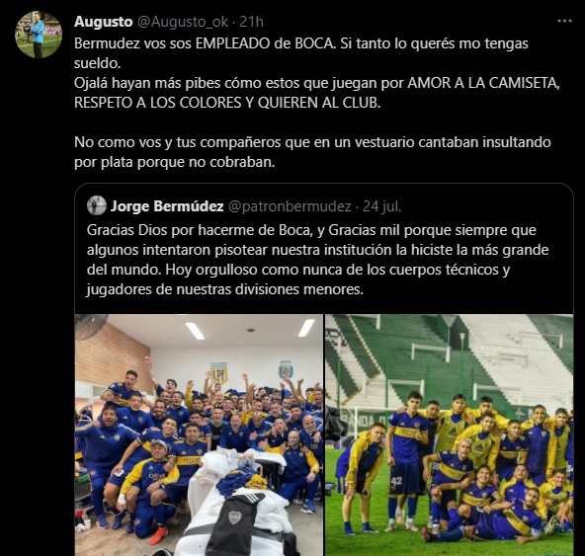
Task: Open the three-dot more options menu
Action: click(x=564, y=22)
